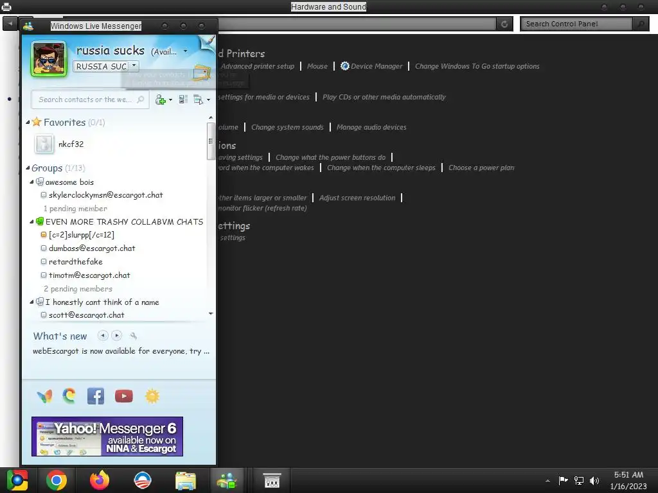This screenshot has width=658, height=493.
Task: Click the magnifier icon in contact search
Action: [141, 99]
